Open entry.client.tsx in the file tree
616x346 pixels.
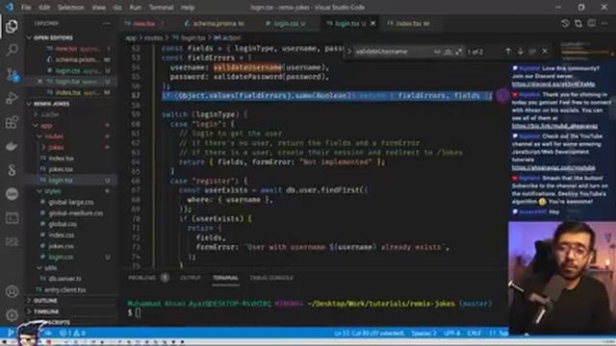click(65, 289)
